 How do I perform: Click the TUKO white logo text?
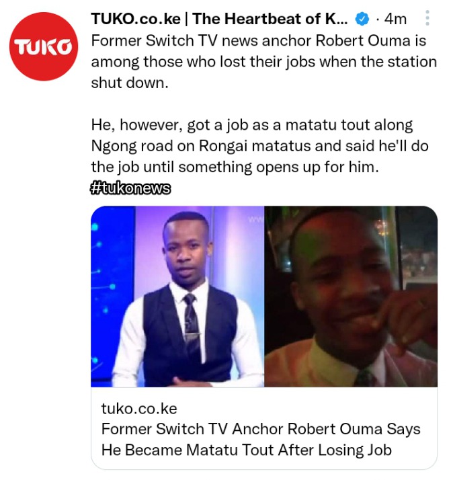coord(44,48)
